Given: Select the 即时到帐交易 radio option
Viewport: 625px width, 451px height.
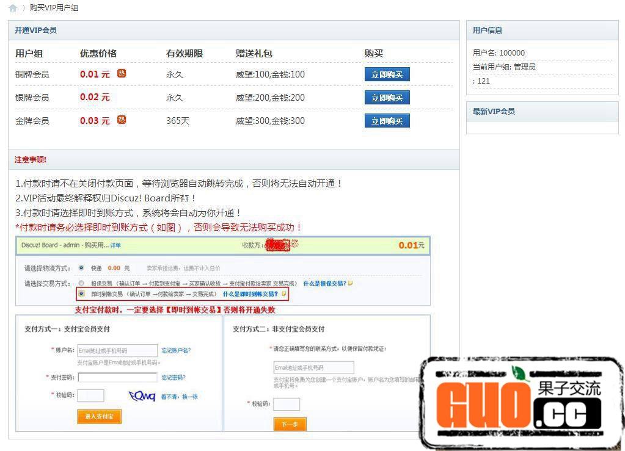Looking at the screenshot, I should [x=81, y=294].
